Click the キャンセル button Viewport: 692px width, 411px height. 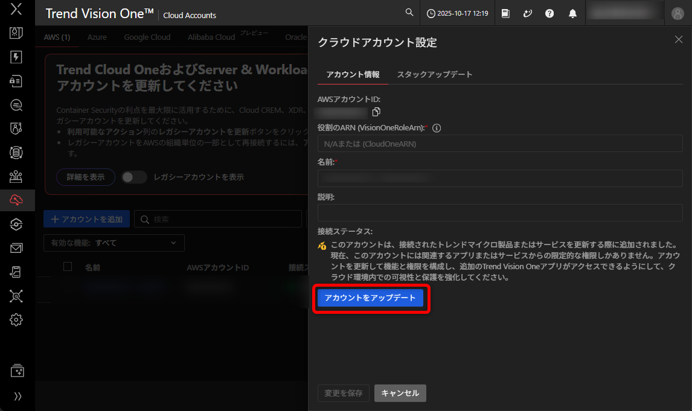click(400, 393)
